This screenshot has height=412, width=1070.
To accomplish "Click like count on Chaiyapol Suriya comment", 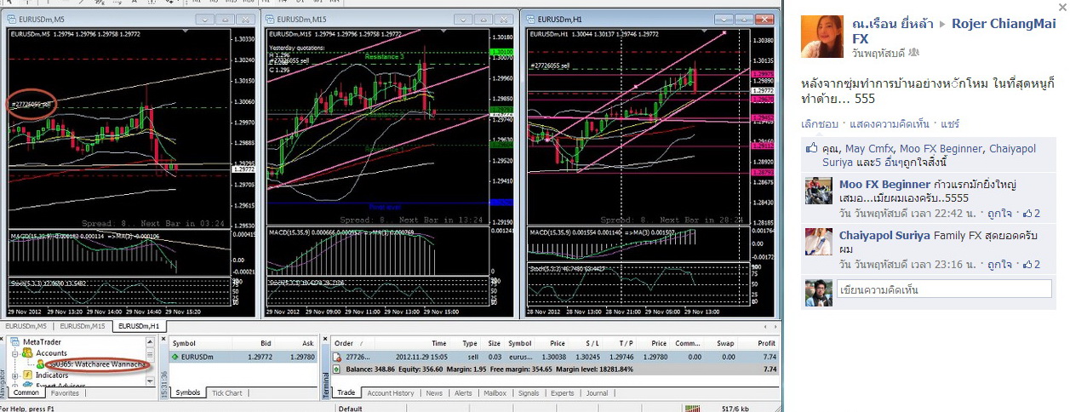I will click(x=1032, y=265).
